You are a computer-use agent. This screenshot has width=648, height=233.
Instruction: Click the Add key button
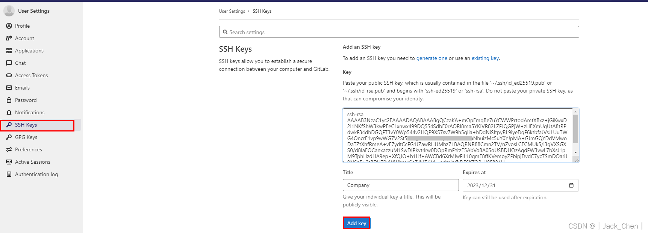click(357, 223)
